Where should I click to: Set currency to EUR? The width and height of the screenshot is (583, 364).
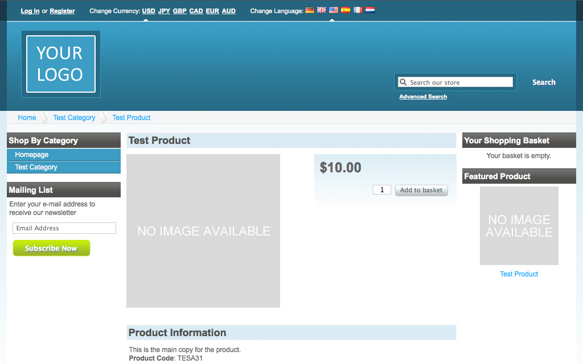tap(212, 11)
